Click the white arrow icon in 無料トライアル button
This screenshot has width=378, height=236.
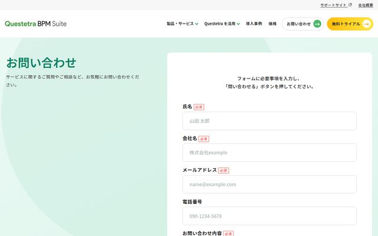(366, 24)
